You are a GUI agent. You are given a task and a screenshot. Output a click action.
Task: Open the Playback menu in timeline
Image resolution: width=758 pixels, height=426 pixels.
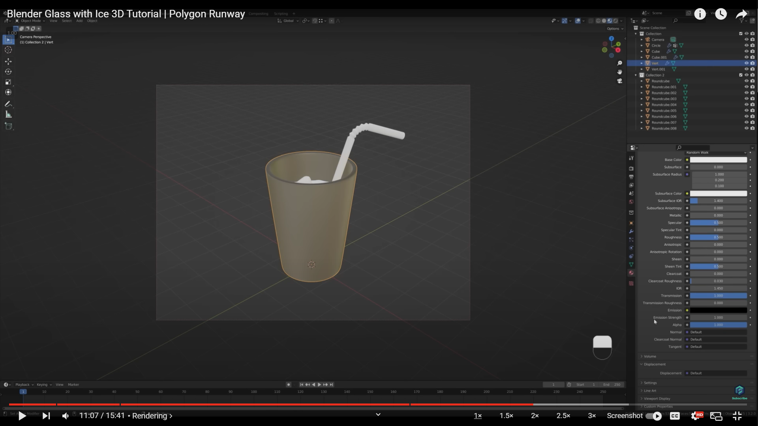23,385
